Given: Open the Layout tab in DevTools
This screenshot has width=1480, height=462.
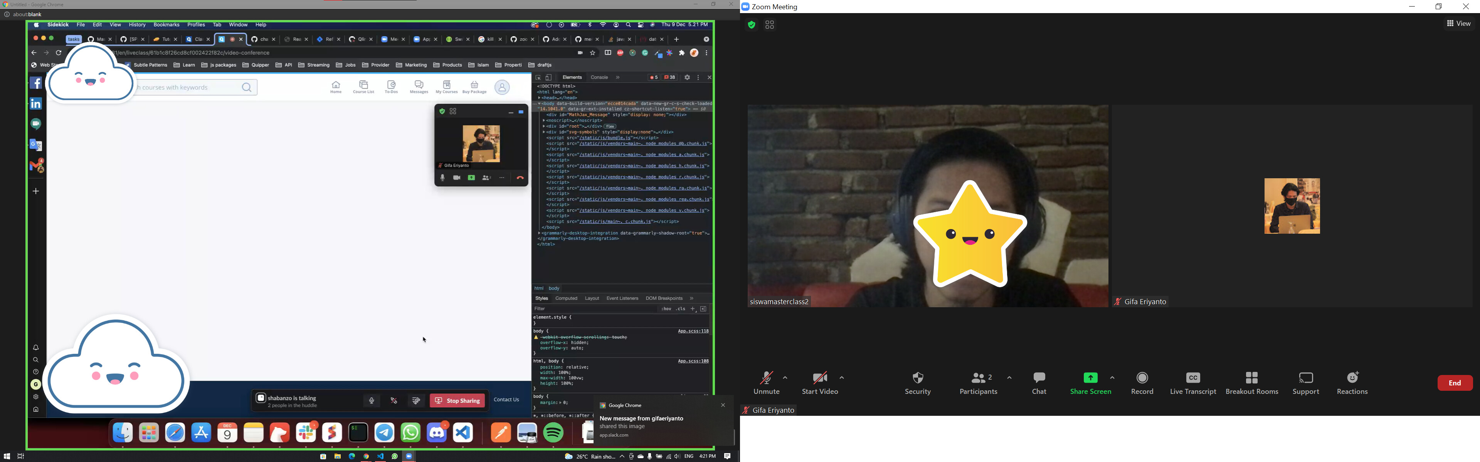Looking at the screenshot, I should pyautogui.click(x=592, y=298).
